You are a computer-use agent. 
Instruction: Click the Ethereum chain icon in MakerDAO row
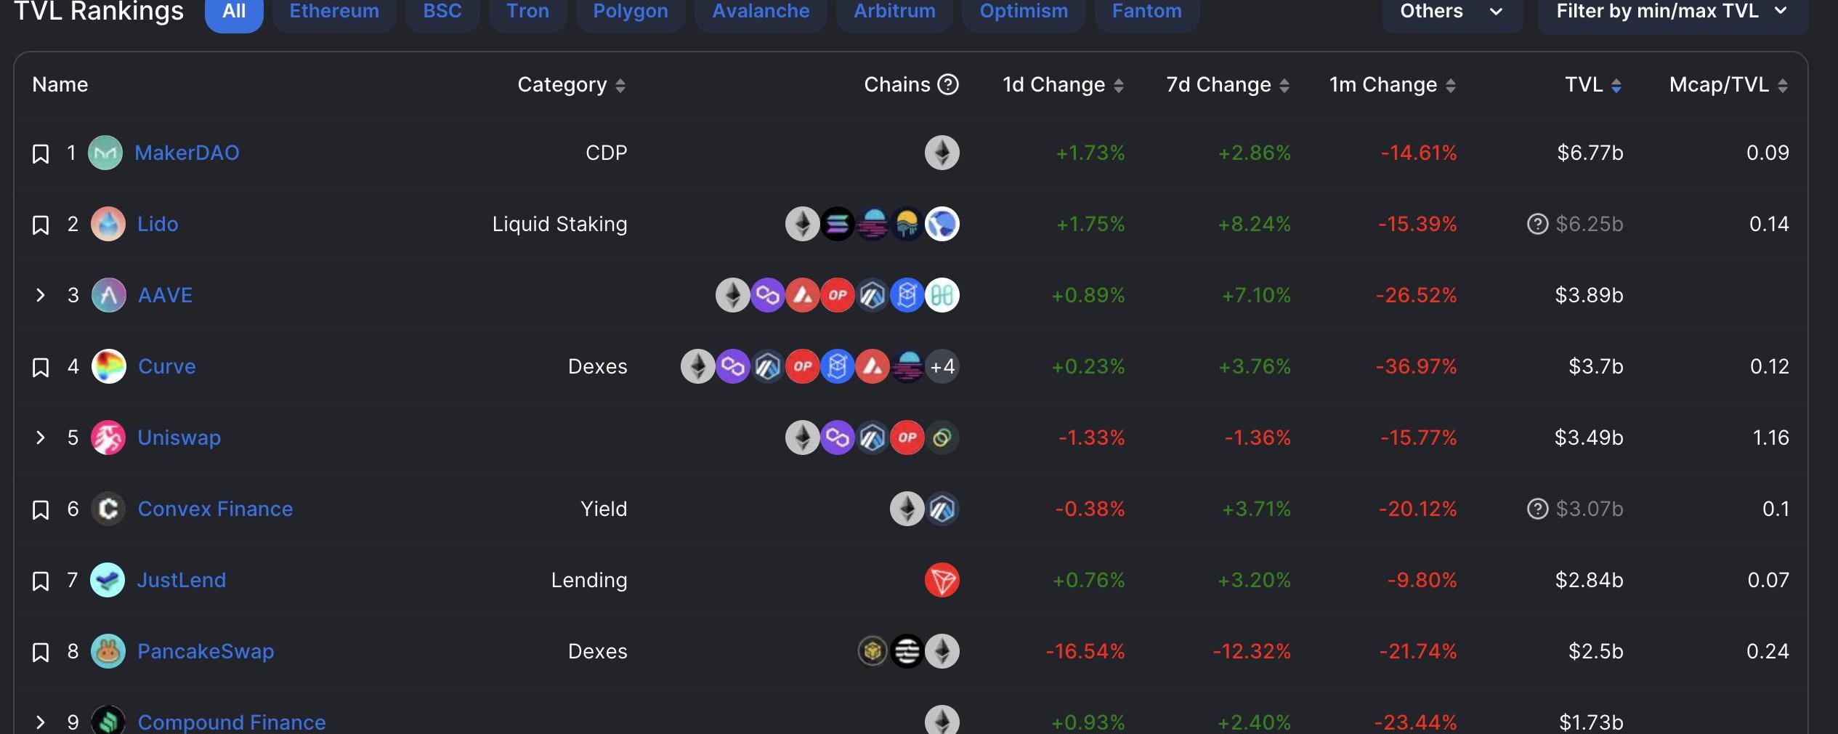pos(942,153)
